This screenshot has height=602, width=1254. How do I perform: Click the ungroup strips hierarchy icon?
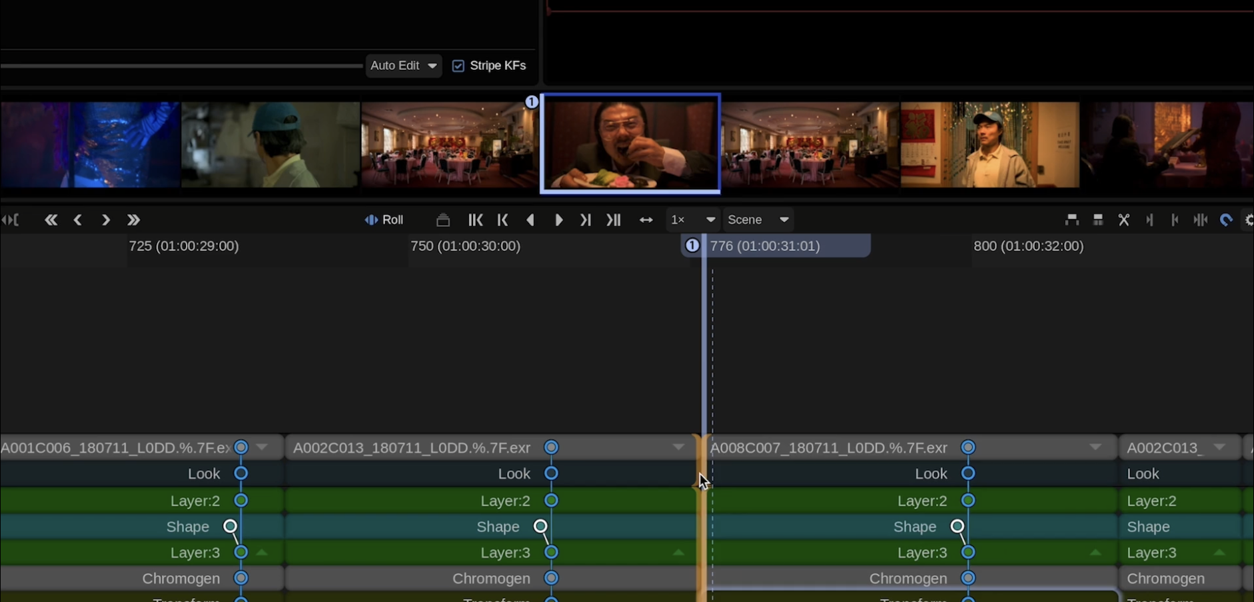[x=1071, y=220]
